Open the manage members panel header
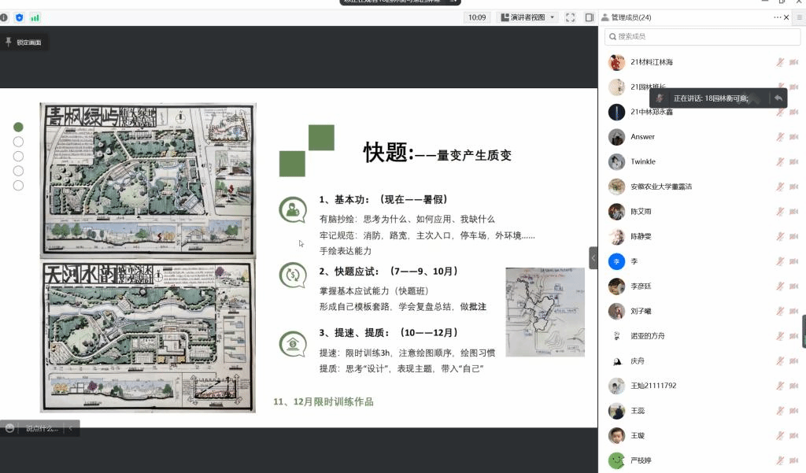The width and height of the screenshot is (806, 473). (x=631, y=17)
